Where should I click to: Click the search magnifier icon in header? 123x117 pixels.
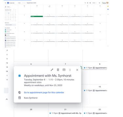pyautogui.click(x=85, y=3)
